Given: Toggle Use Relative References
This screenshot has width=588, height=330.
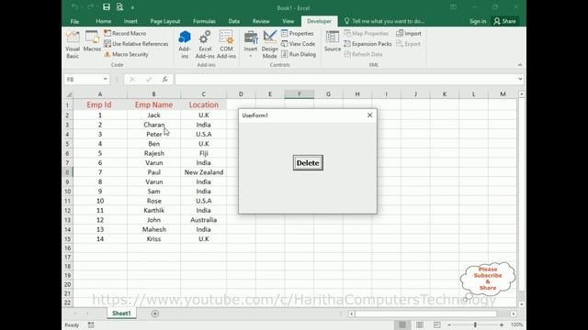Looking at the screenshot, I should point(136,44).
